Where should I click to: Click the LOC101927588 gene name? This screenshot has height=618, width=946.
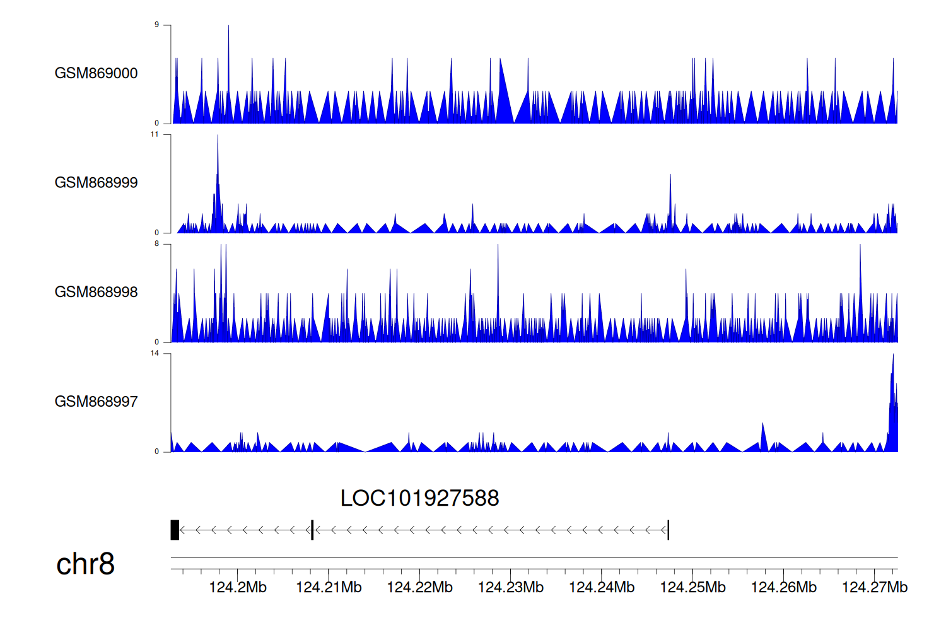point(419,498)
